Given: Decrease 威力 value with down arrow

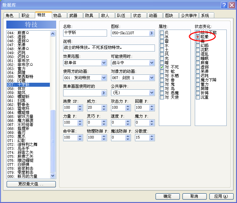Looking at the screenshot, I should (104, 109).
